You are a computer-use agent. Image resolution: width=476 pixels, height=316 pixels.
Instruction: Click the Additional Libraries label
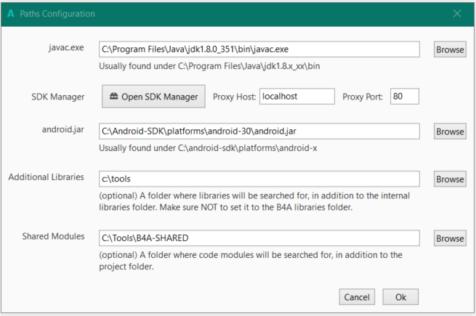click(46, 177)
